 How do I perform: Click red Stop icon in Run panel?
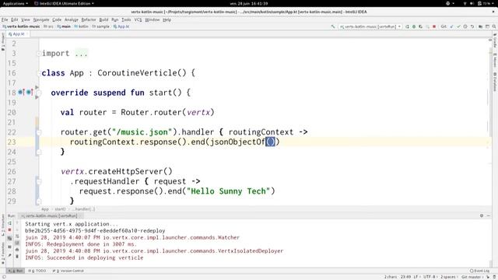[x=9, y=229]
